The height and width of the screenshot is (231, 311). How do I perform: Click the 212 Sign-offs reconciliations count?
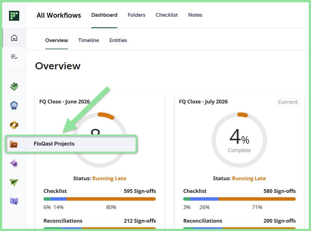click(x=140, y=221)
